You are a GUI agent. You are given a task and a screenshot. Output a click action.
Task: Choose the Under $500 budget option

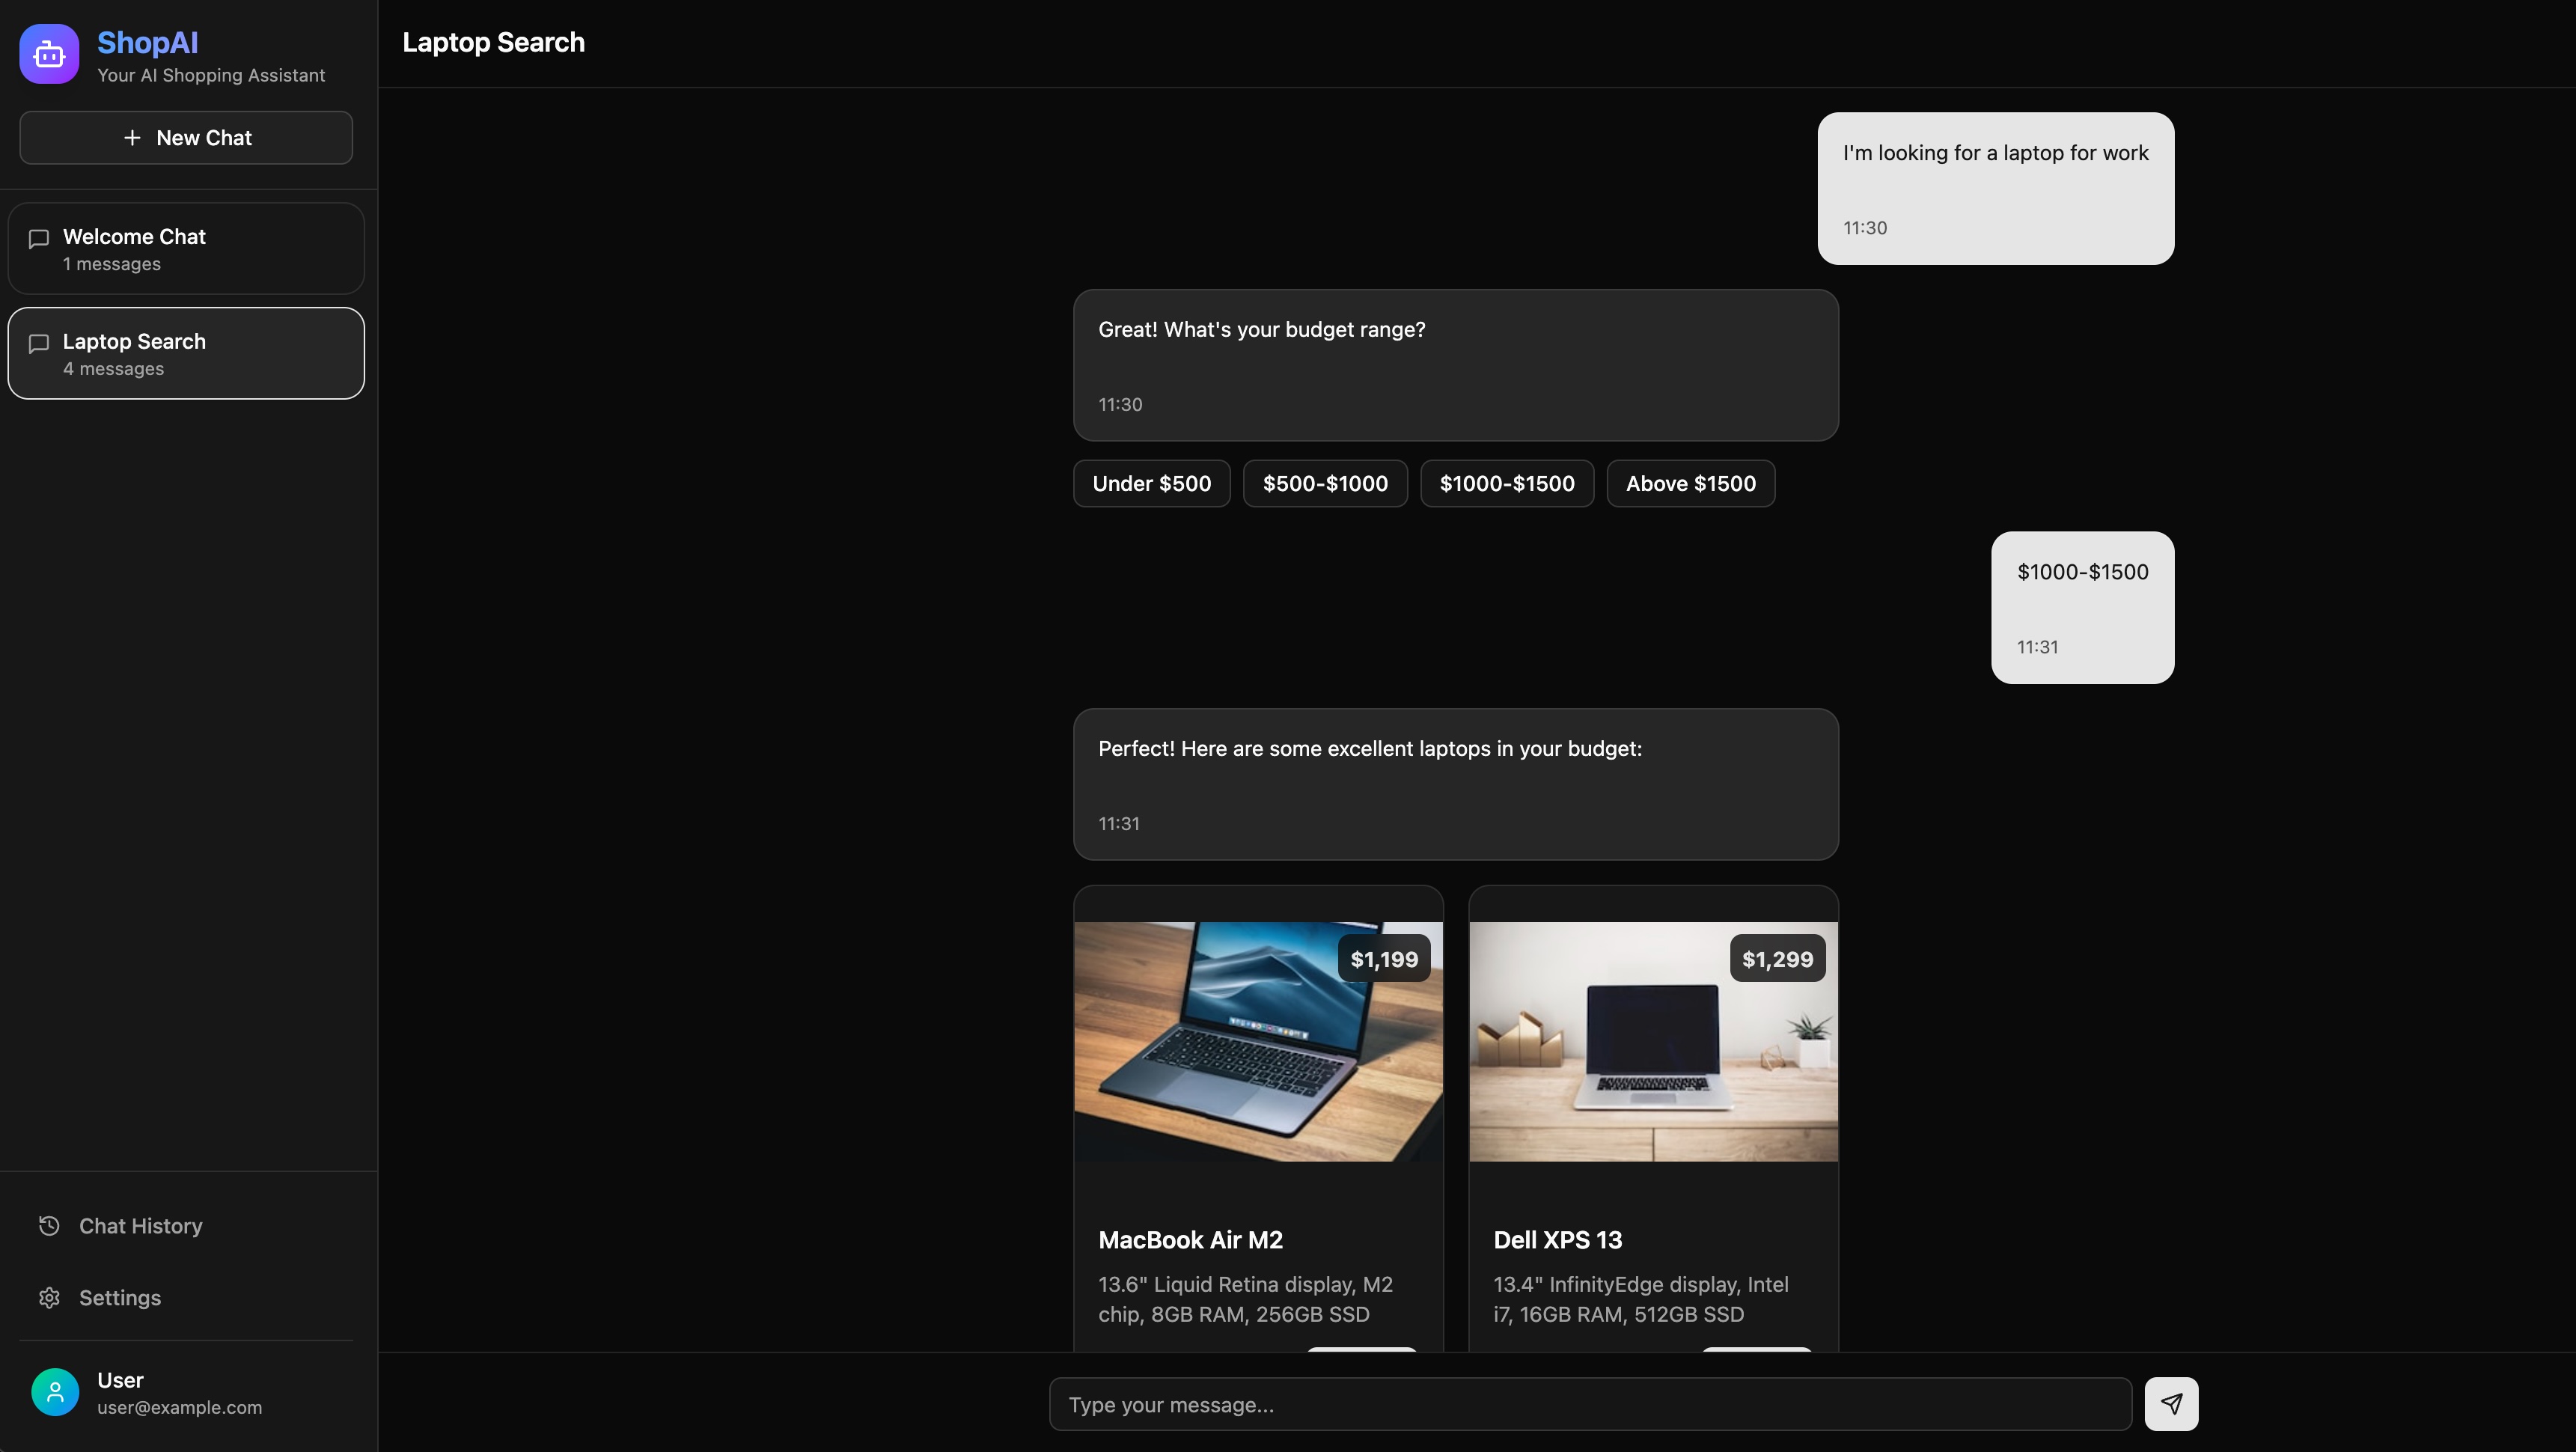point(1152,484)
